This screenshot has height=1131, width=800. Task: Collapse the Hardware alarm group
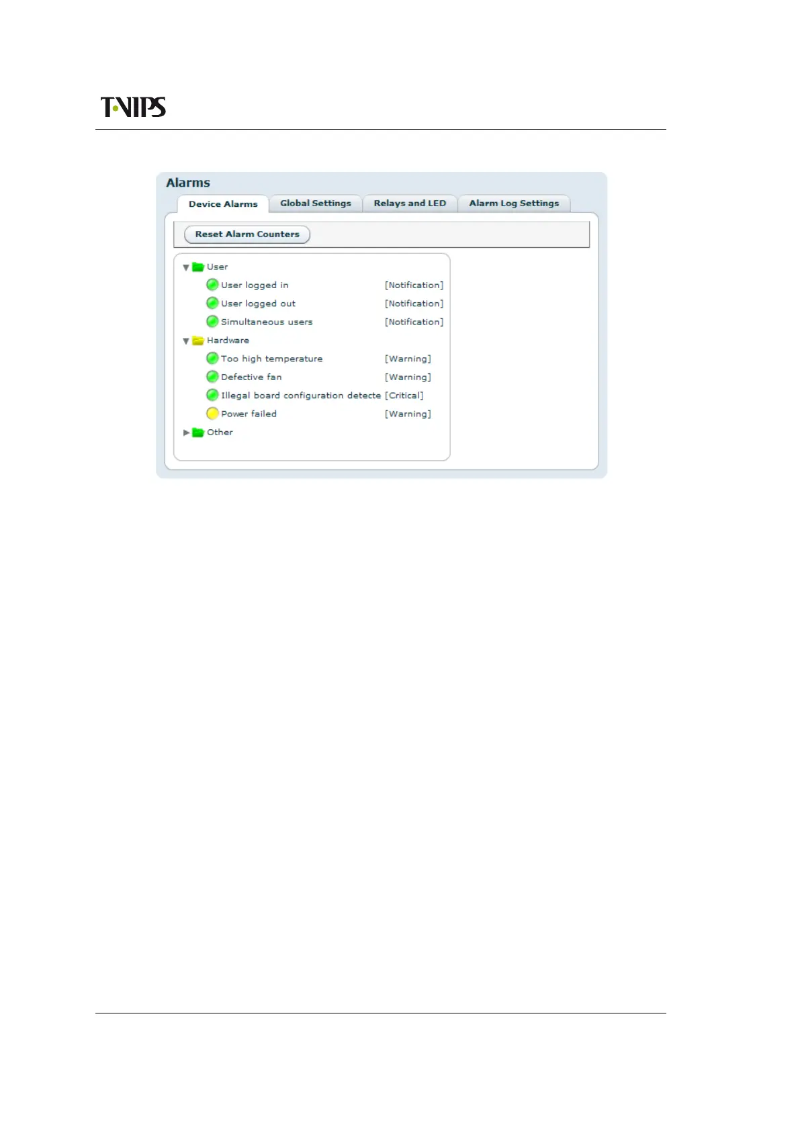(186, 341)
